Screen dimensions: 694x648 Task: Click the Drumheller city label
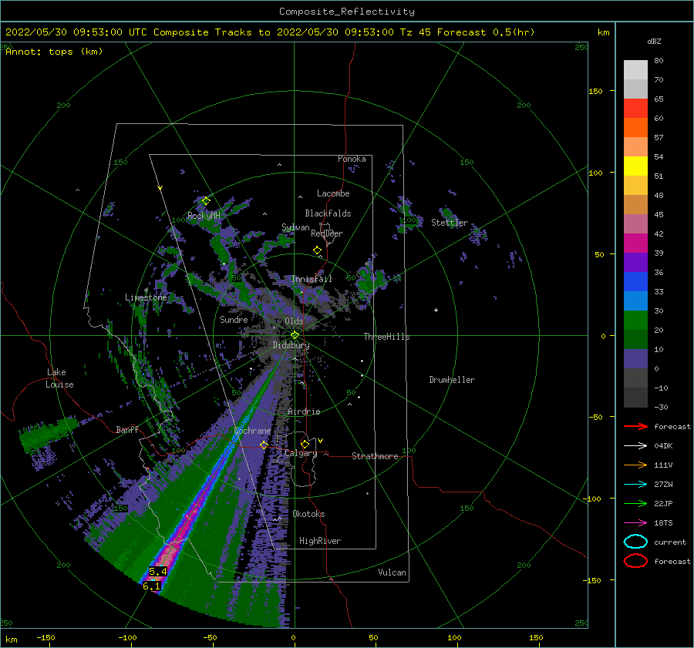[x=452, y=380]
